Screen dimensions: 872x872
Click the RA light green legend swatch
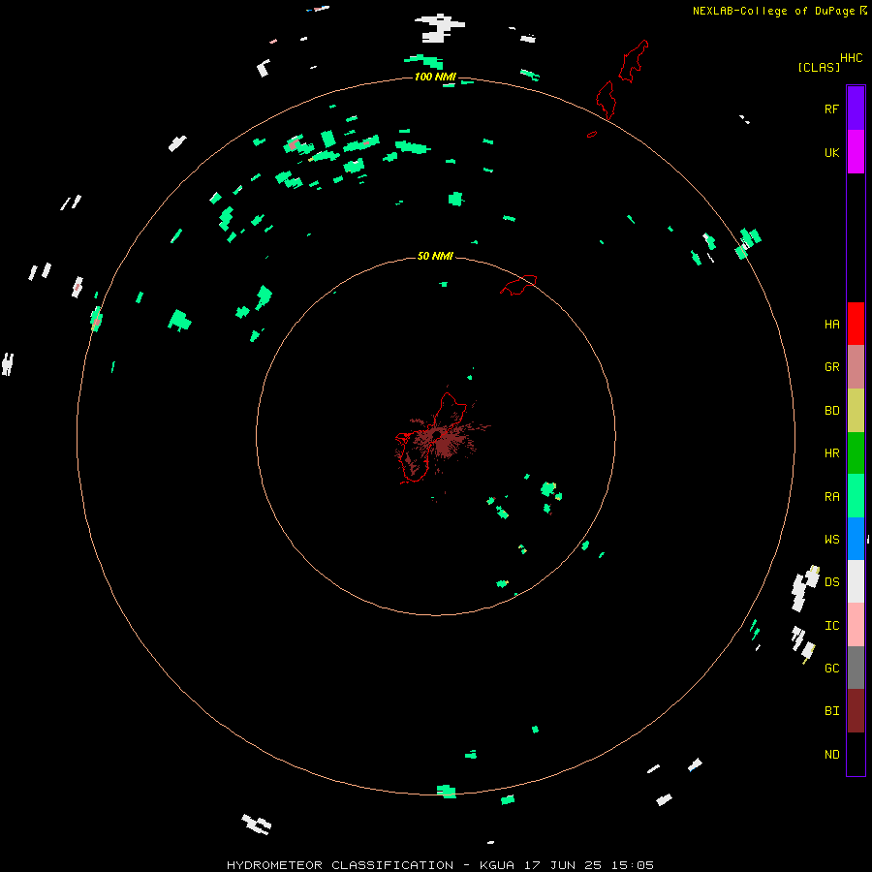pyautogui.click(x=856, y=496)
